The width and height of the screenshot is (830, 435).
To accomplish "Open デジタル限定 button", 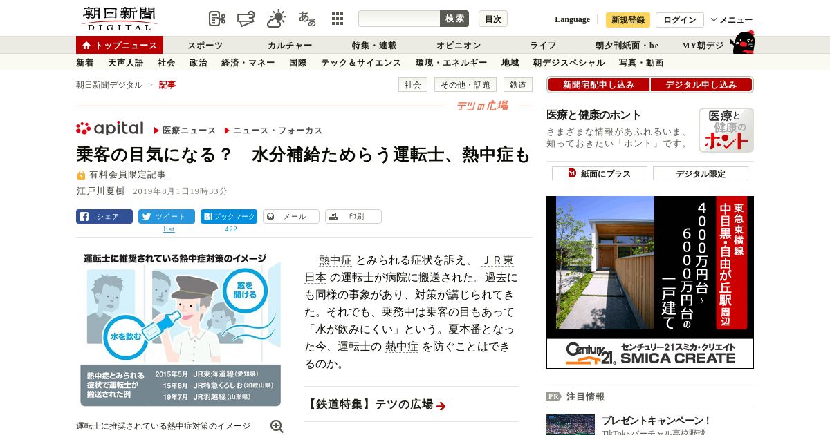I will coord(700,173).
